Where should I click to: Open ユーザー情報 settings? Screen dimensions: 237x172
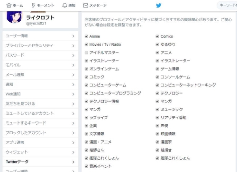(40, 36)
